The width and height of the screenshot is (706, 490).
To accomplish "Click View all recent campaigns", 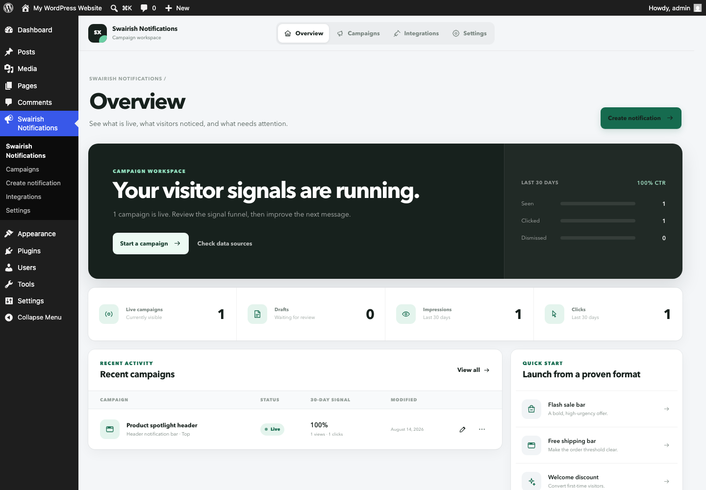I will point(474,370).
